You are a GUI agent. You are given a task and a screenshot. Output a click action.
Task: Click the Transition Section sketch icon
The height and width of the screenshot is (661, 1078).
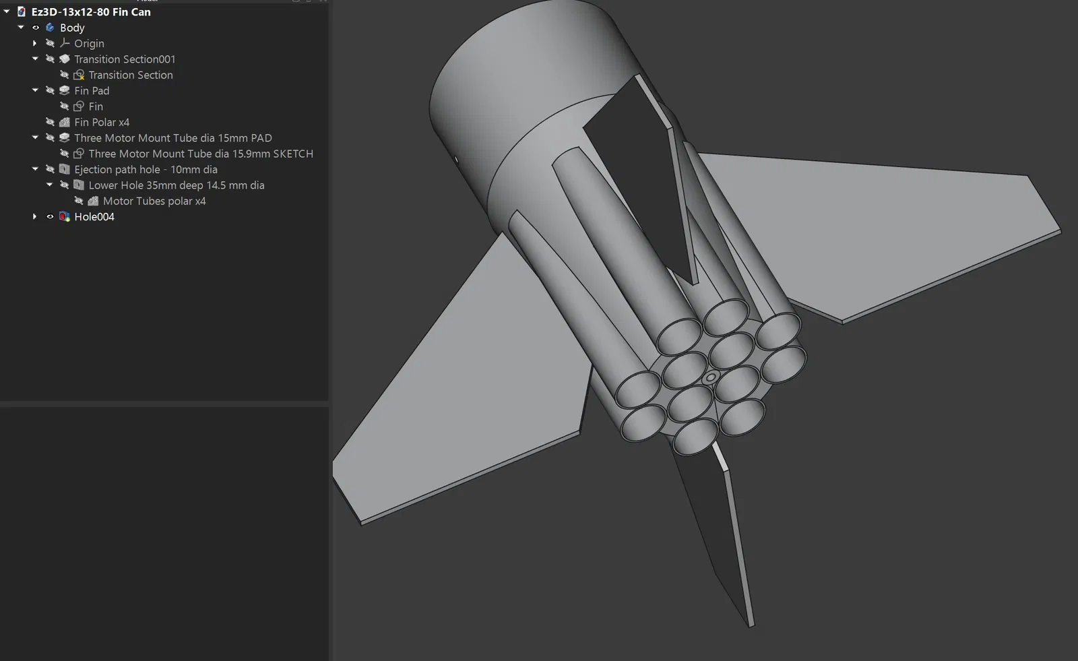click(79, 75)
